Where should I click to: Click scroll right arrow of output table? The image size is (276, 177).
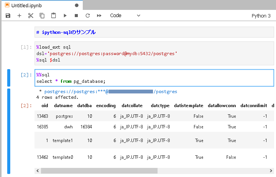(x=271, y=171)
